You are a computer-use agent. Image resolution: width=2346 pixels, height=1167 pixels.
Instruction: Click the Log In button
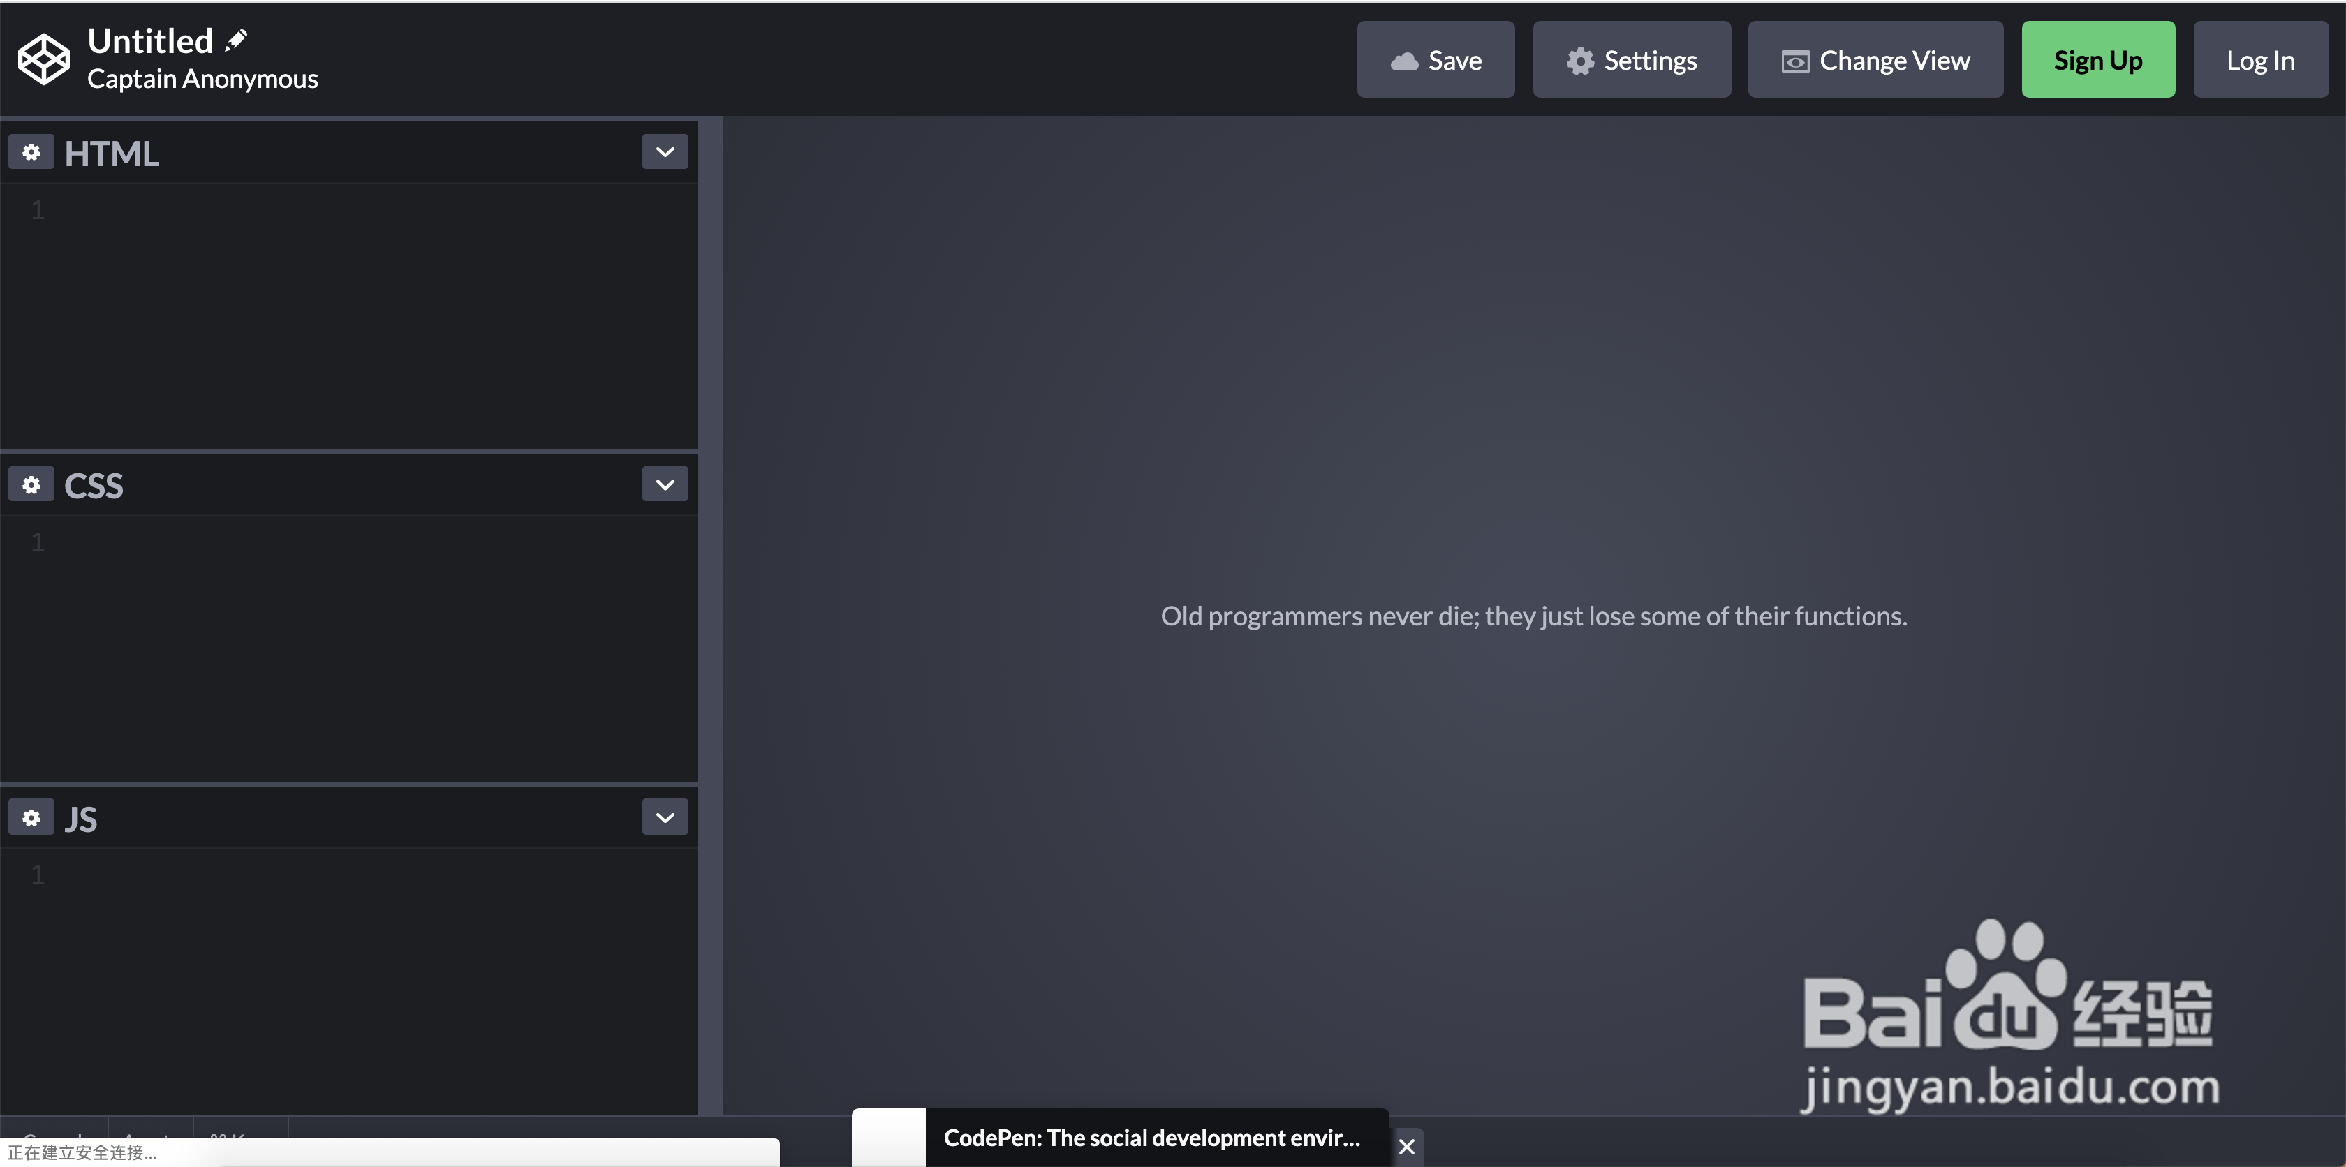click(x=2261, y=60)
